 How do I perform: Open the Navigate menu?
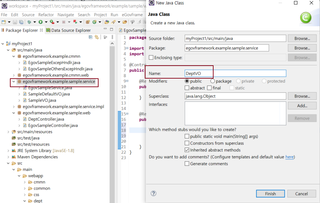(x=66, y=15)
